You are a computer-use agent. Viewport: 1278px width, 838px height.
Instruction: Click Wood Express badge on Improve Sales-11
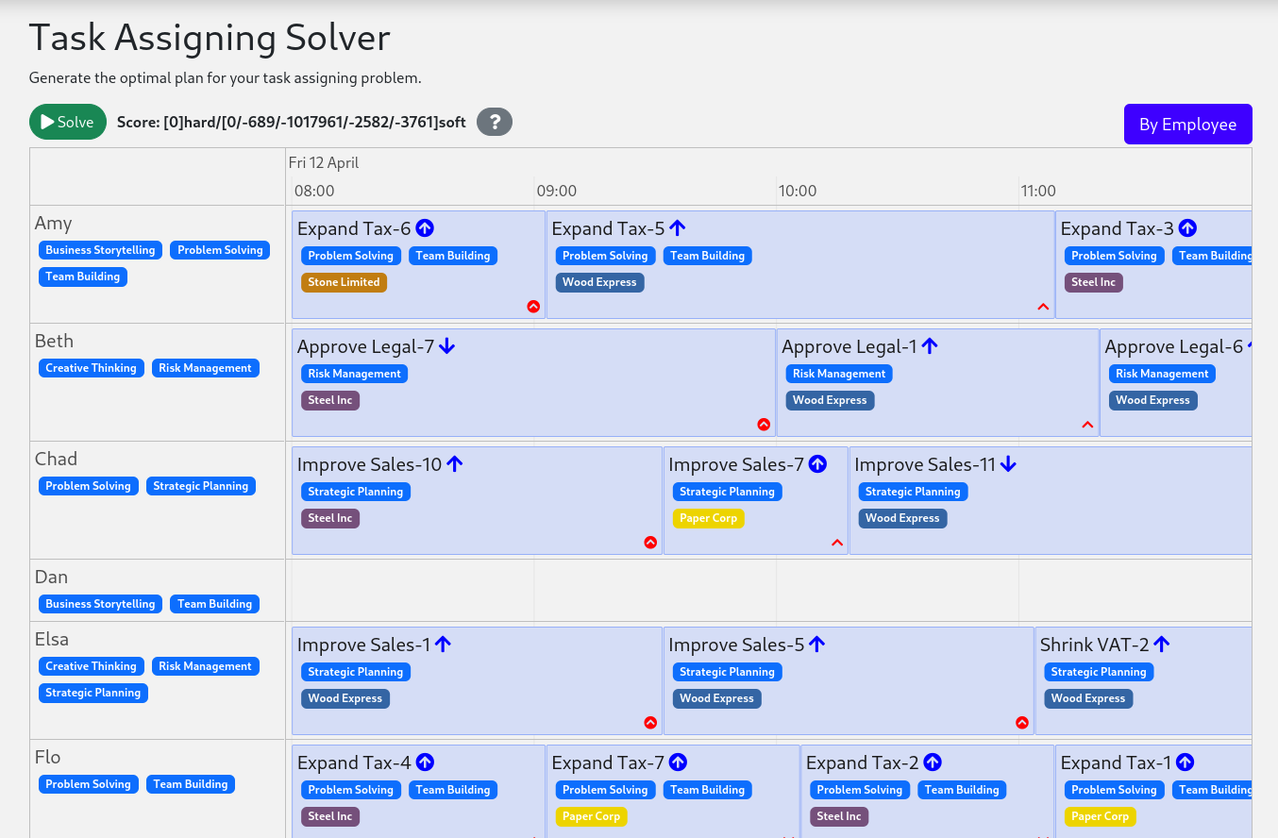tap(902, 518)
